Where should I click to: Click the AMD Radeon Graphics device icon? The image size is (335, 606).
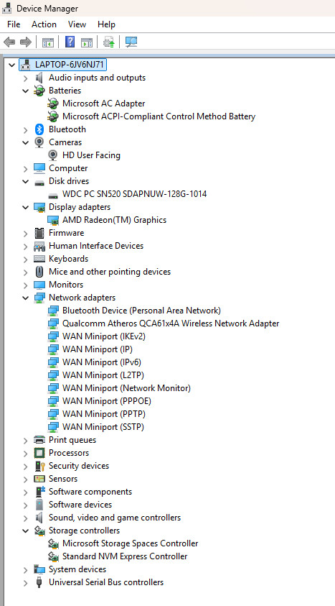click(x=53, y=220)
